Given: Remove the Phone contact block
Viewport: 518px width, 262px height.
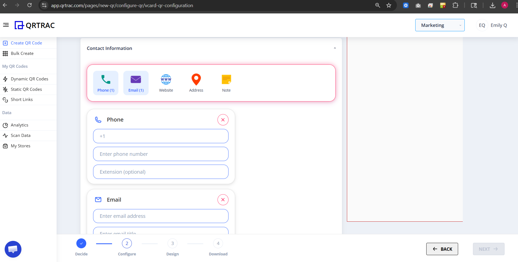Looking at the screenshot, I should click(x=223, y=120).
